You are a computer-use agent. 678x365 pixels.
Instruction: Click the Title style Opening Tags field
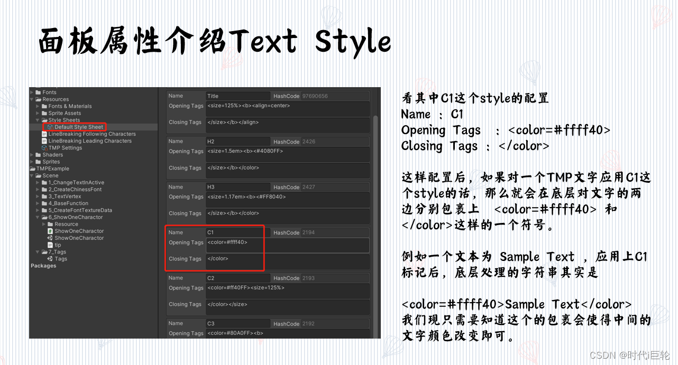coord(288,109)
